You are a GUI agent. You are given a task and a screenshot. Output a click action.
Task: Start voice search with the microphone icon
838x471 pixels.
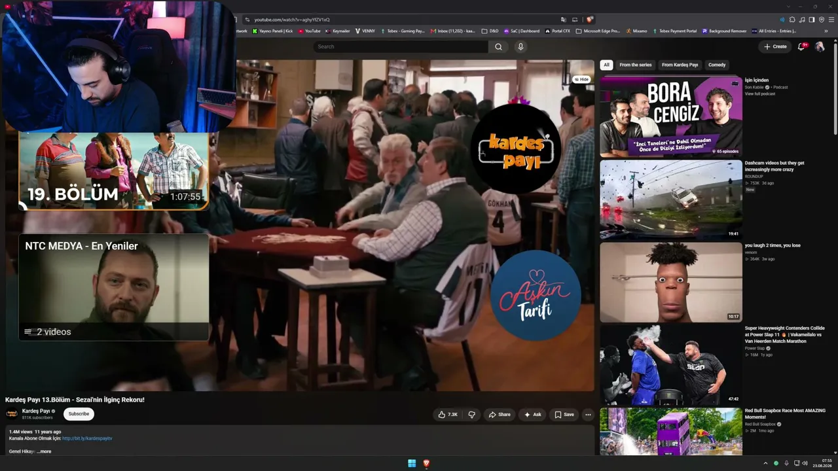(x=520, y=47)
